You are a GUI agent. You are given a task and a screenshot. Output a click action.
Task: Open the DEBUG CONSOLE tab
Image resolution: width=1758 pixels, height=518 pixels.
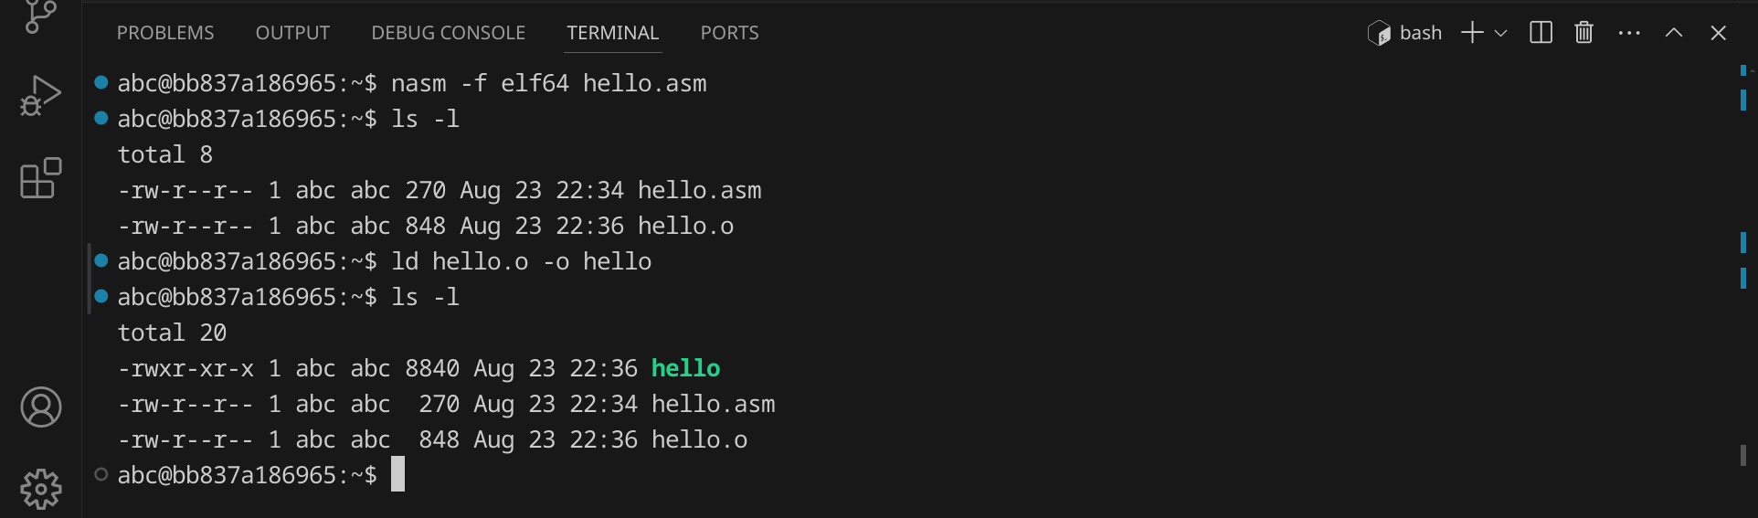[448, 33]
